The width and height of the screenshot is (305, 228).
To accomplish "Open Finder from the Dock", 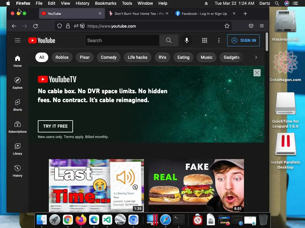I will click(42, 220).
